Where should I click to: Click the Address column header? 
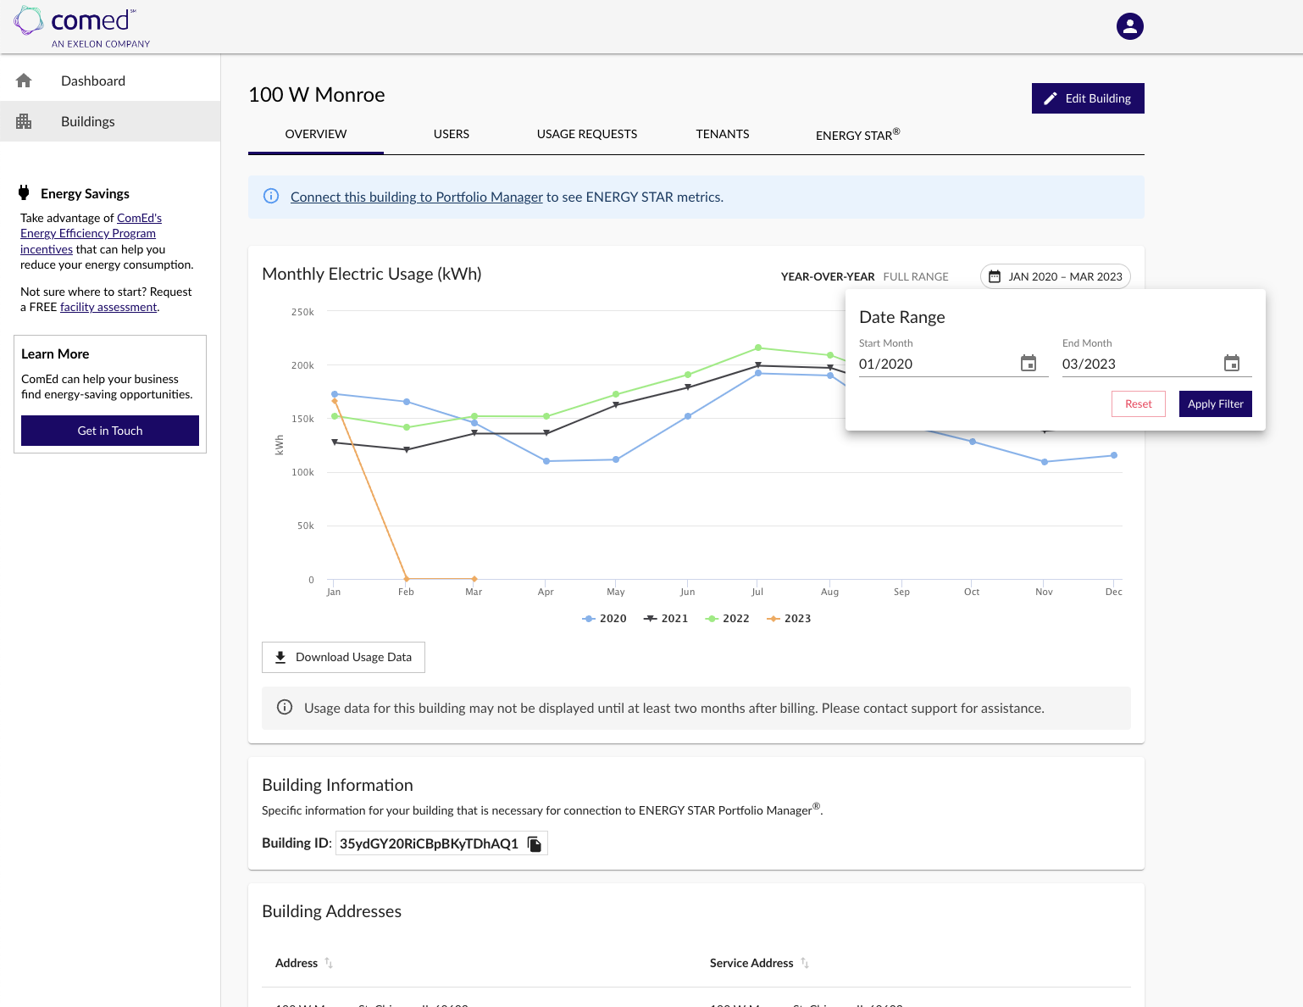[297, 963]
